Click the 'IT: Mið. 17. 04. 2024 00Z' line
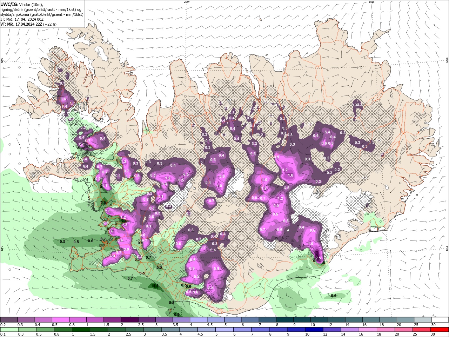 [22, 19]
